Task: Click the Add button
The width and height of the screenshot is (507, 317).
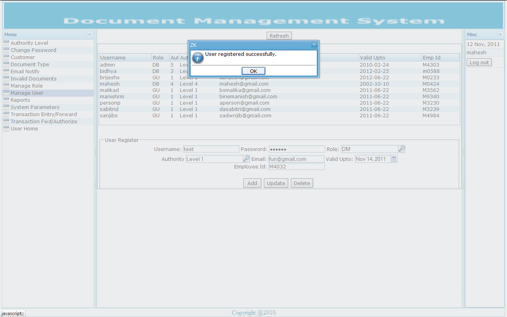Action: [252, 183]
